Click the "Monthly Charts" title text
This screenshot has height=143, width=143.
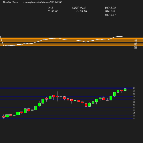coord(11,2)
